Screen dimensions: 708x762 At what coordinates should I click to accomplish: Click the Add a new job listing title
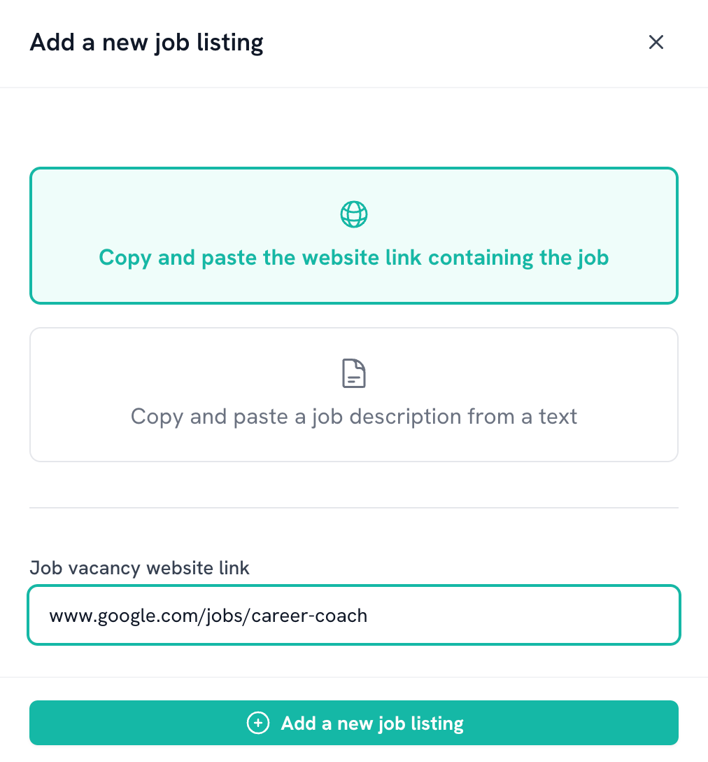[146, 42]
